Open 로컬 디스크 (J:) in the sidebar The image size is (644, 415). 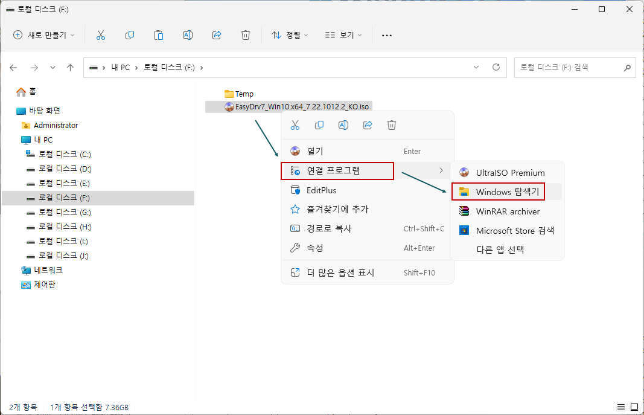[x=57, y=256]
